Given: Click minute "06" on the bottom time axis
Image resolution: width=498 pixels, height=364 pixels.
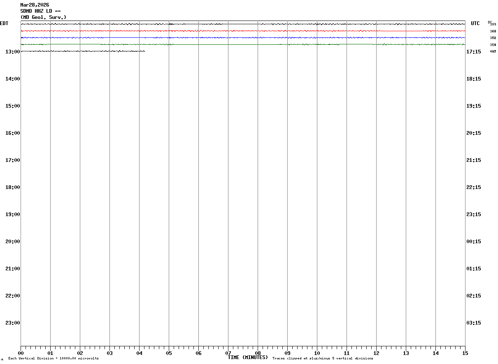Looking at the screenshot, I should (198, 353).
